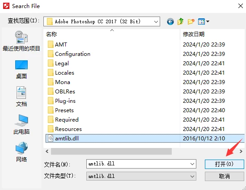246x190 pixels.
Task: Expand the look-in folder dropdown
Action: tap(156, 21)
